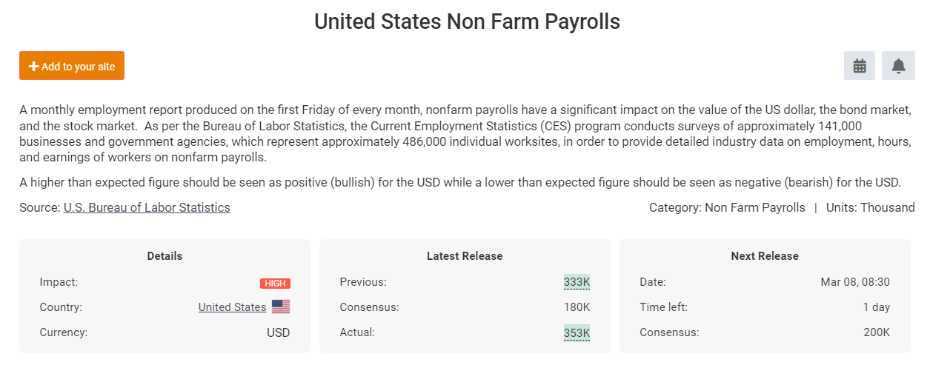Click the Details panel heading

click(x=165, y=256)
